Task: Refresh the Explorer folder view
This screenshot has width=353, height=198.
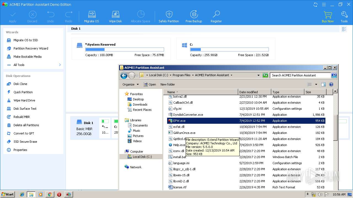Action: [x=265, y=75]
